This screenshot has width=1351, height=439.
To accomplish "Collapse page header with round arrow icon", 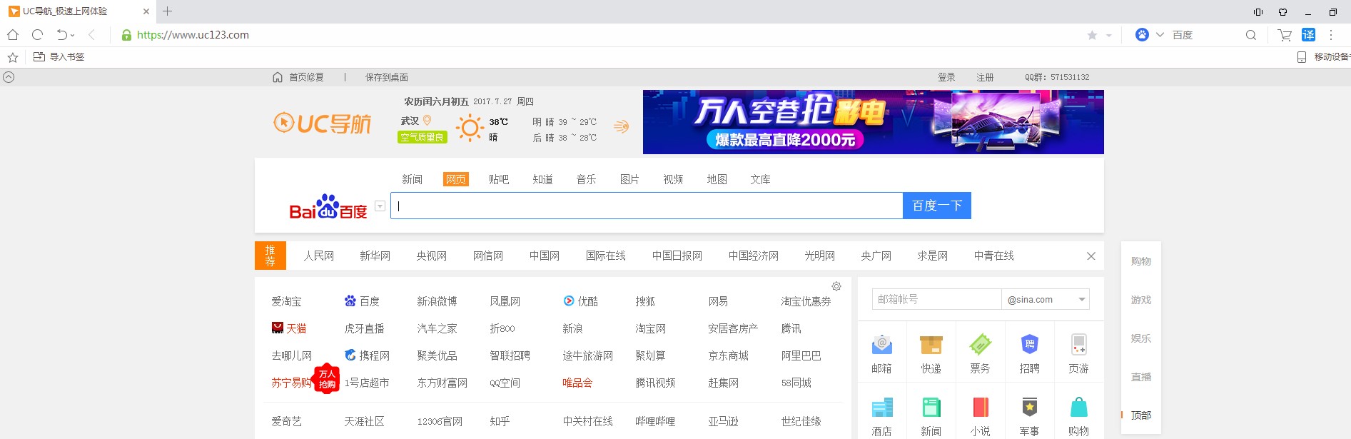I will [9, 77].
